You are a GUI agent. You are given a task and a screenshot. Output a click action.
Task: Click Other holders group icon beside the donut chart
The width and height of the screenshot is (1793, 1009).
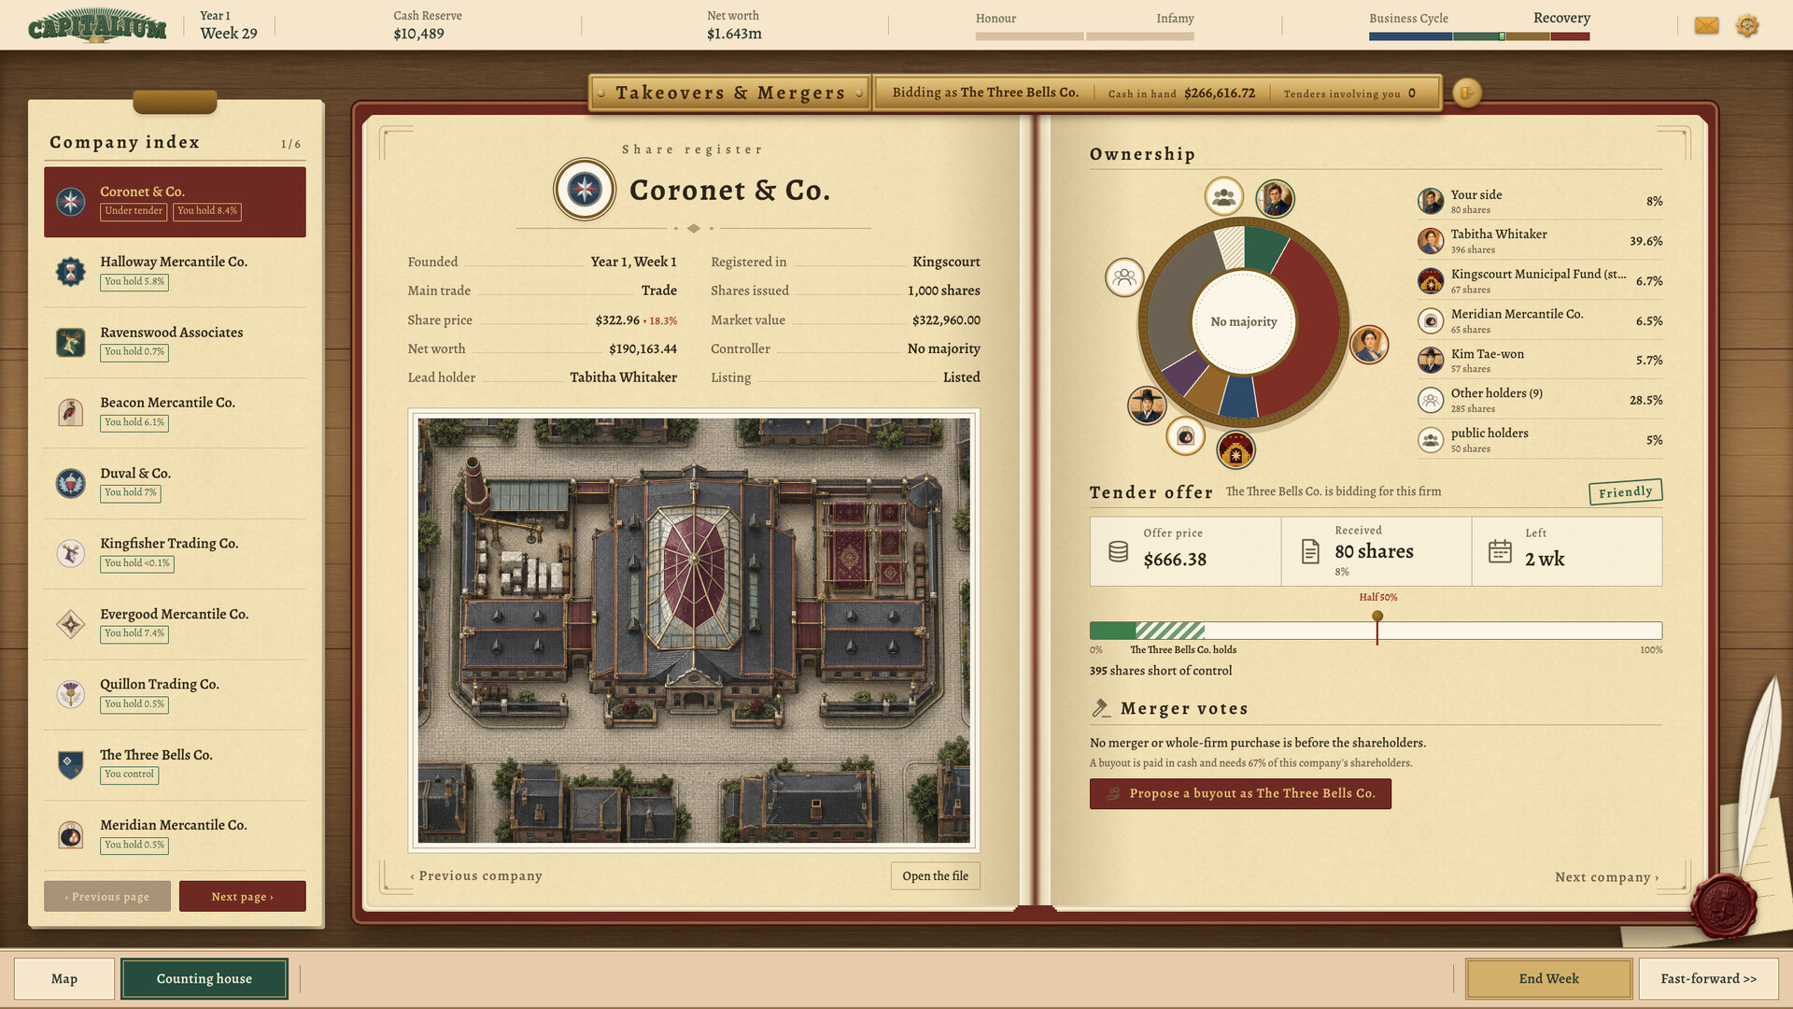[1124, 277]
